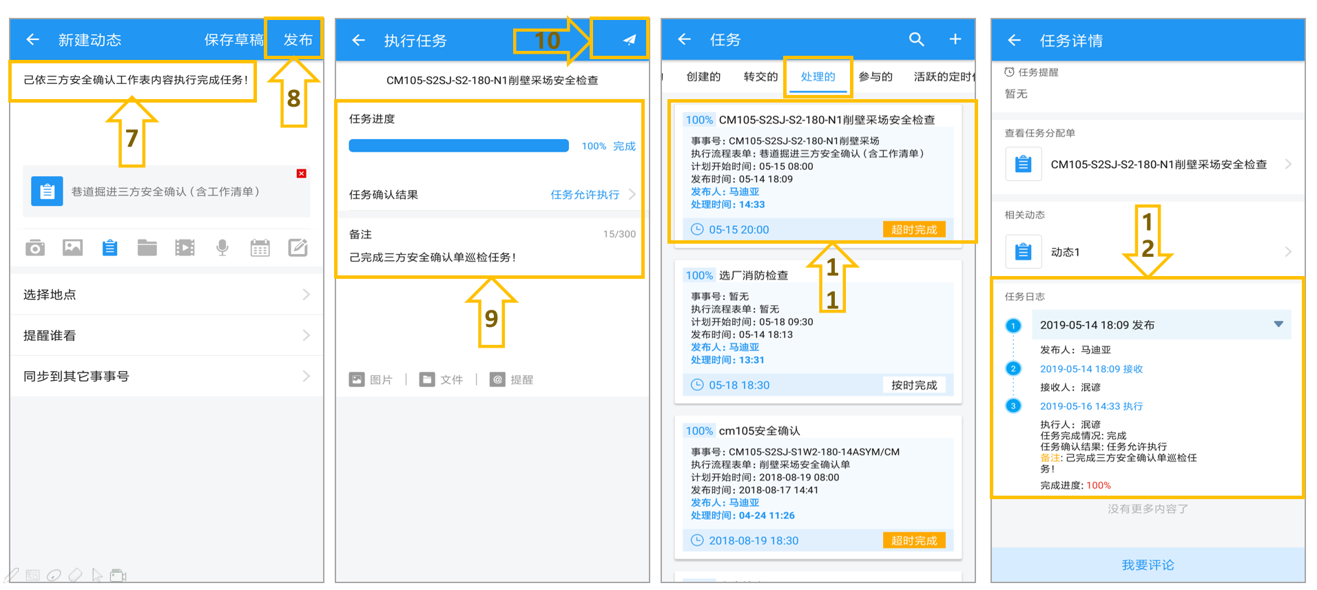Open search with the magnifier icon
This screenshot has width=1317, height=590.
[916, 39]
